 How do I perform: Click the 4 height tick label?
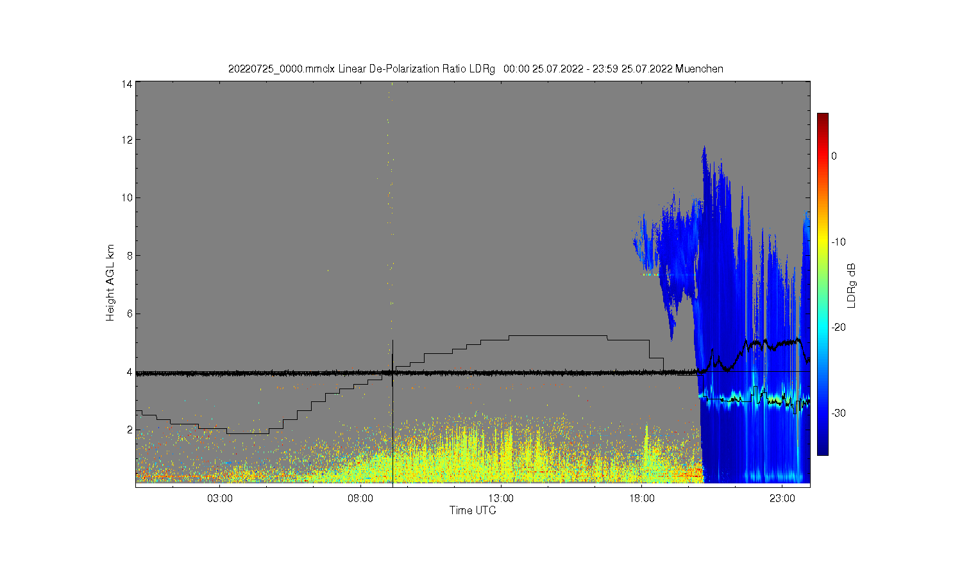[x=130, y=372]
